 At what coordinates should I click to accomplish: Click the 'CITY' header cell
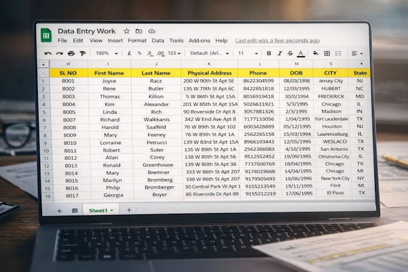tap(331, 73)
